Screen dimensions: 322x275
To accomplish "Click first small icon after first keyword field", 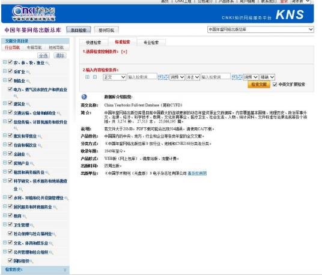I will point(160,77).
